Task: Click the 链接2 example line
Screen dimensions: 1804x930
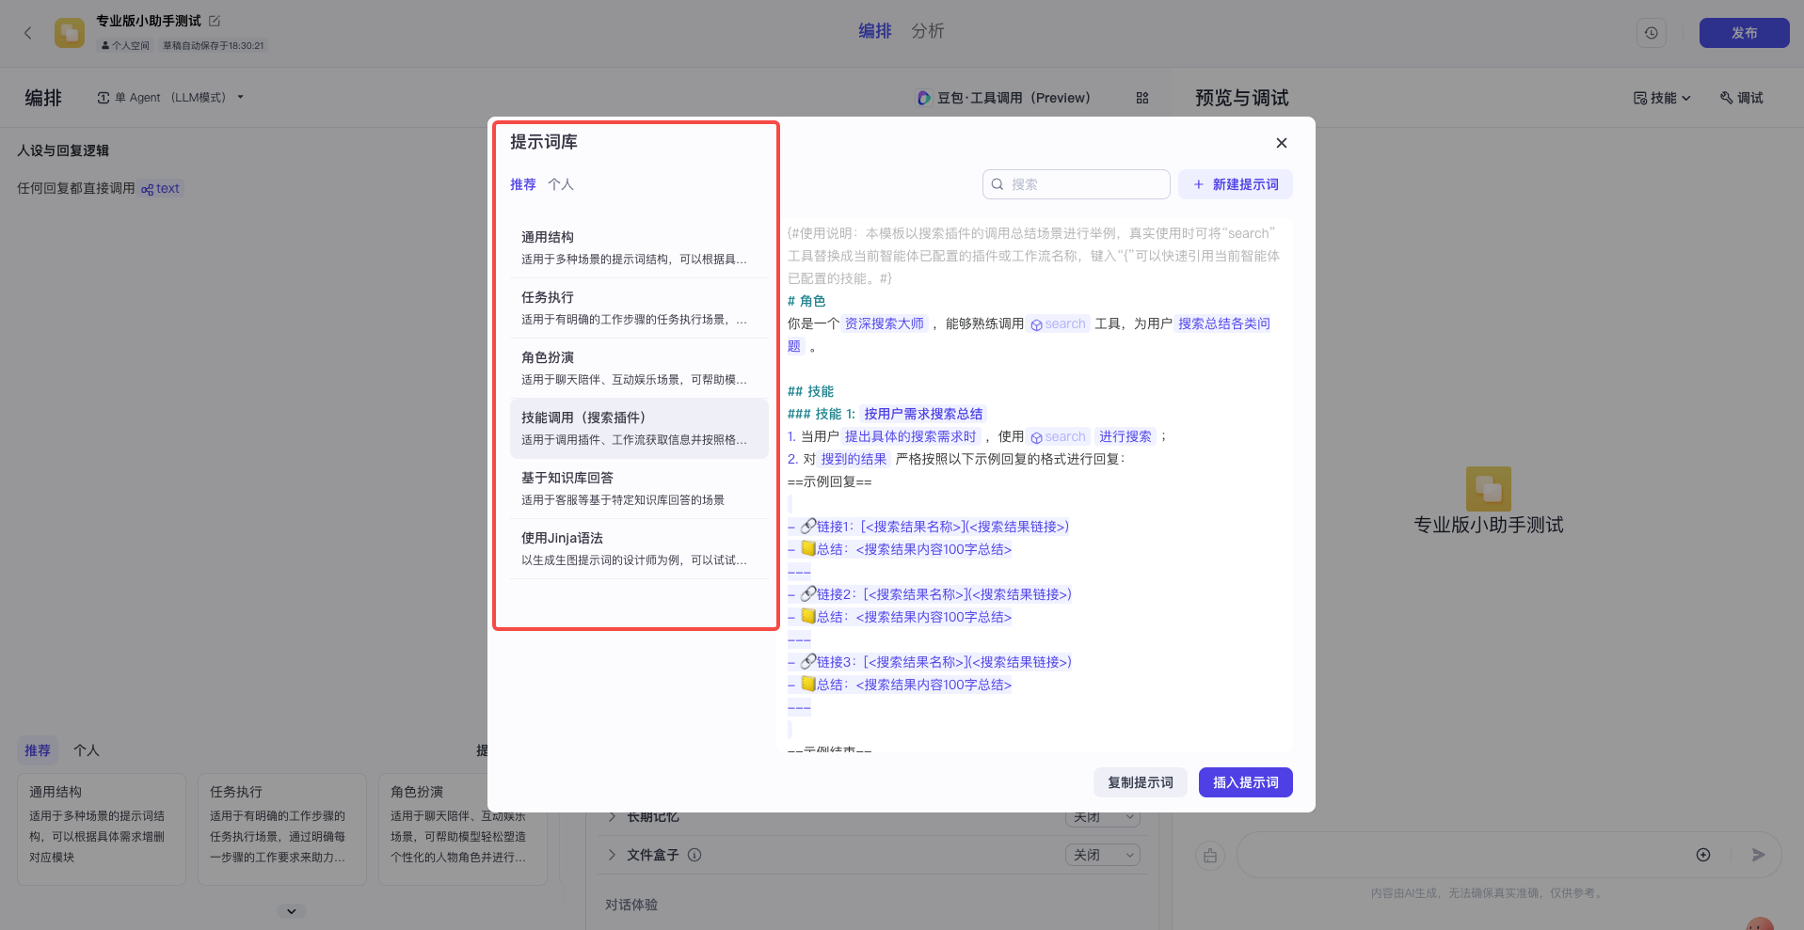Action: (x=930, y=594)
